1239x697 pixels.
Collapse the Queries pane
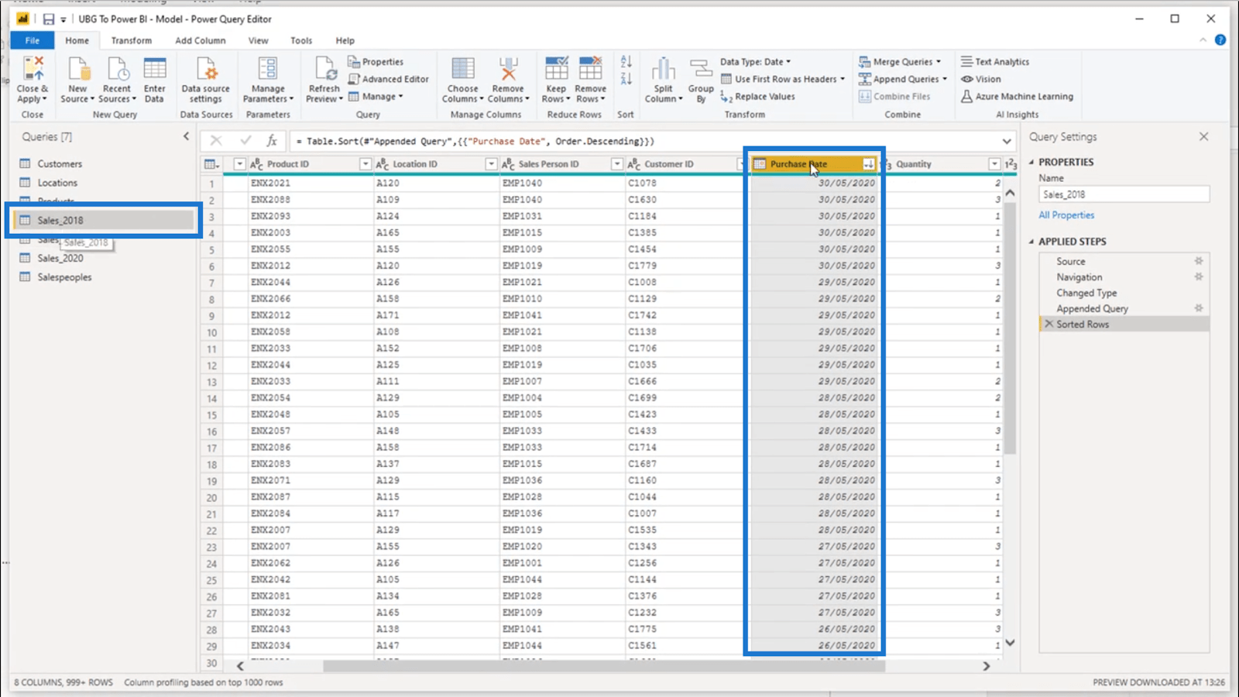coord(186,136)
